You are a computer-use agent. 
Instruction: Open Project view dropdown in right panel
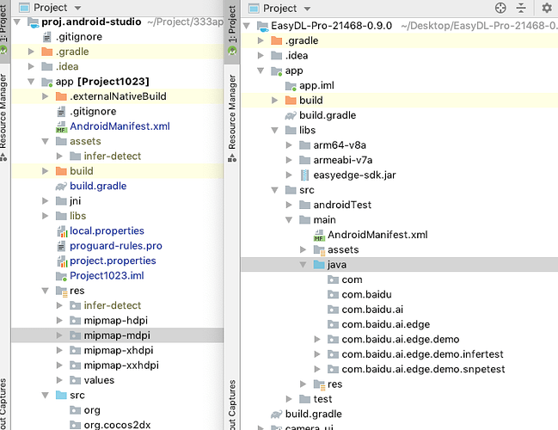307,9
